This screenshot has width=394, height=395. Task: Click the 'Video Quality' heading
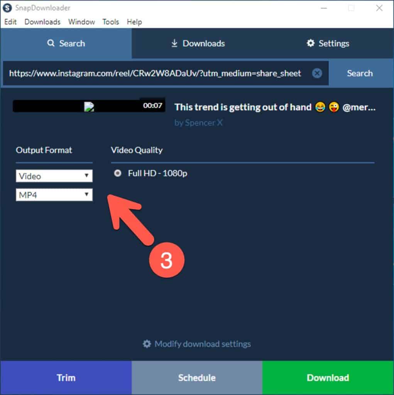pos(137,150)
